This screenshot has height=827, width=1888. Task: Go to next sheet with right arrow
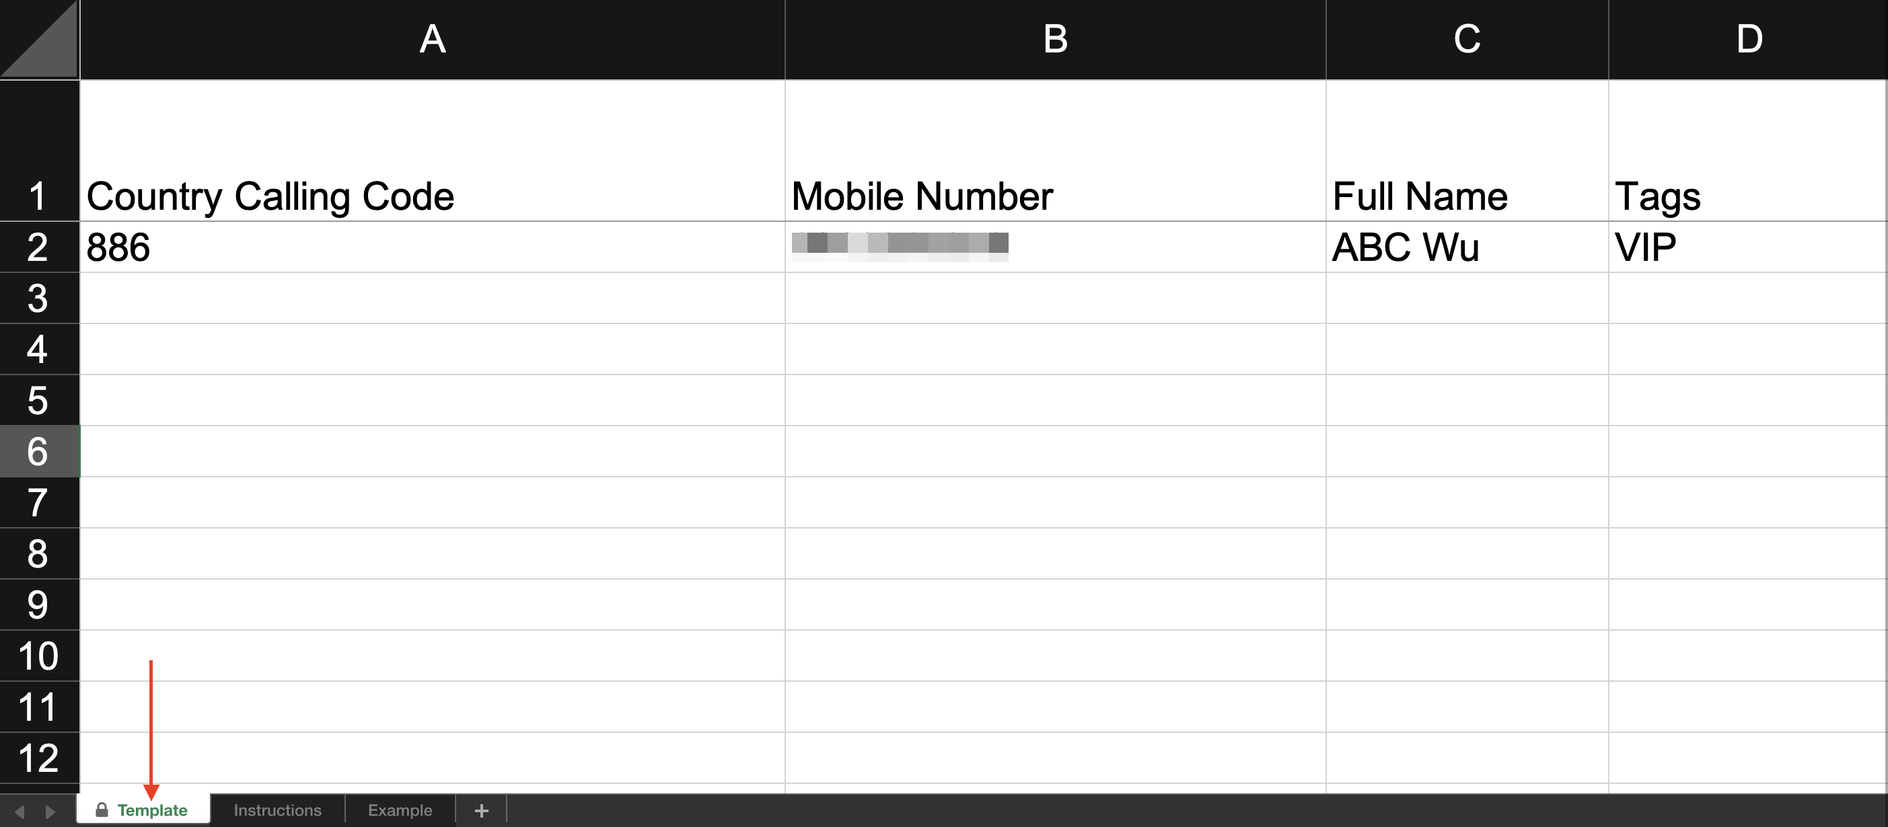(50, 811)
